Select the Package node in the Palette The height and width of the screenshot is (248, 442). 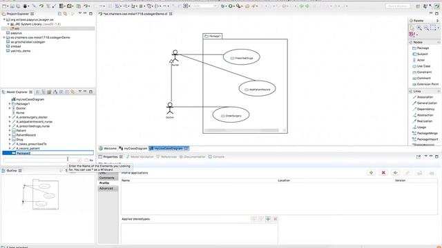(x=421, y=48)
